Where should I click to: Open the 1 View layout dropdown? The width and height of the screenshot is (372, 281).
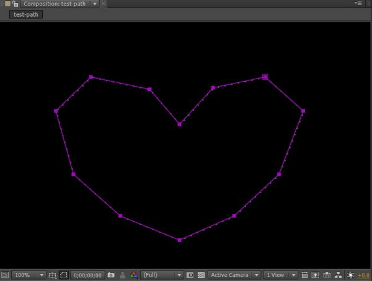pos(280,275)
